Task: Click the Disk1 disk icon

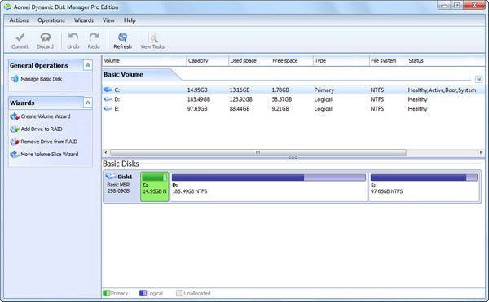Action: [111, 176]
